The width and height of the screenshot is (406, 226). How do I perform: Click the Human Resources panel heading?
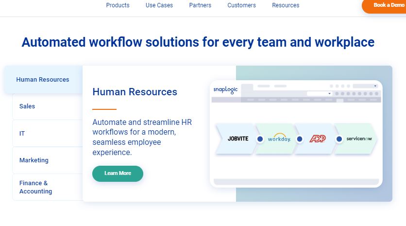pos(135,92)
